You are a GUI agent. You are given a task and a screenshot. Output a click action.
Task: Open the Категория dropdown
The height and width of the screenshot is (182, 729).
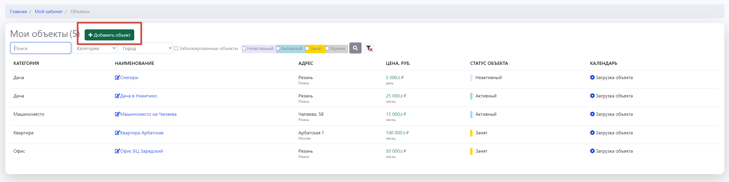tap(95, 48)
